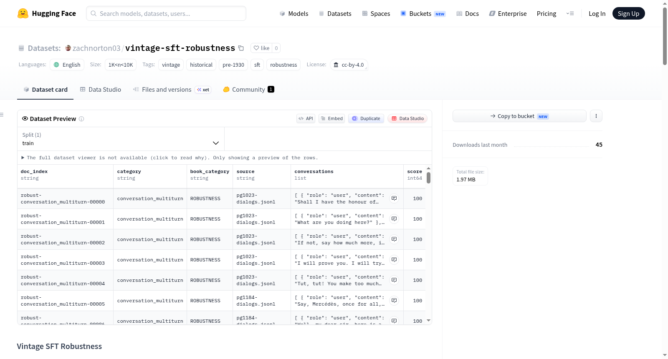Open the three-dot more options button
Screen dimensions: 668x359
pos(596,116)
